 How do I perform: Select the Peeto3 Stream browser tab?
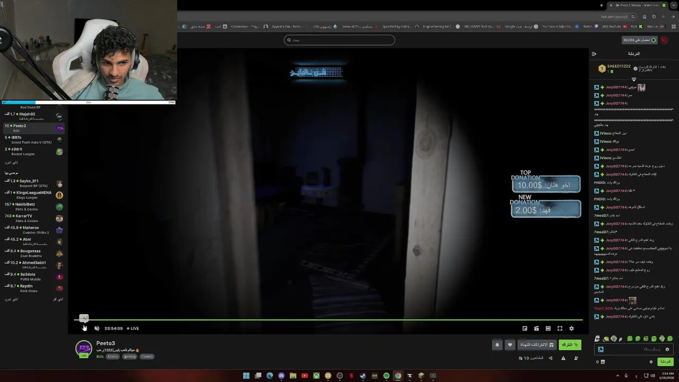pyautogui.click(x=638, y=5)
